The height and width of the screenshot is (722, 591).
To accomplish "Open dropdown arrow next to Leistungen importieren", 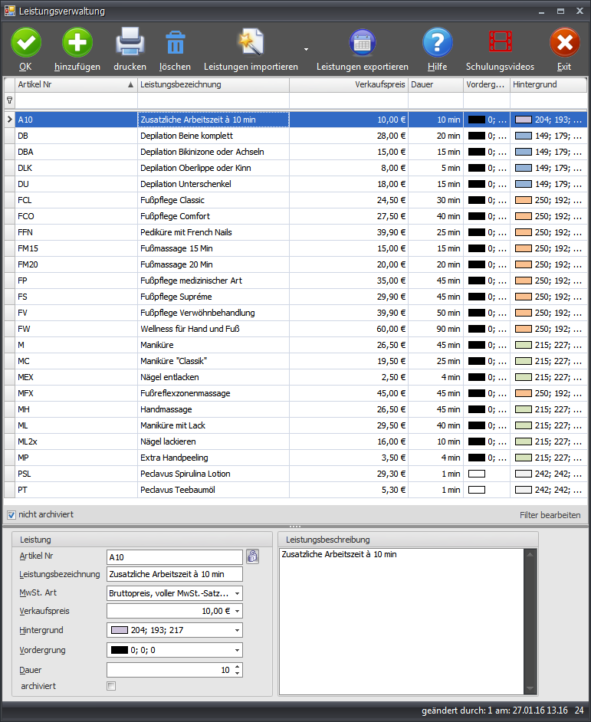I will [306, 50].
